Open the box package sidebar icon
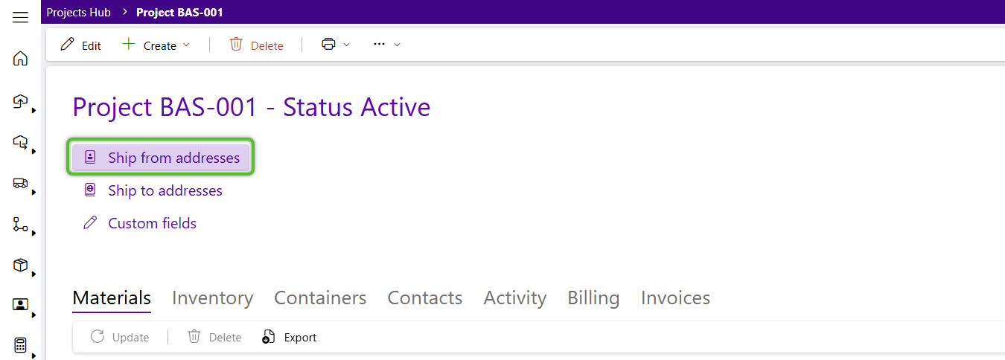1005x360 pixels. (20, 265)
